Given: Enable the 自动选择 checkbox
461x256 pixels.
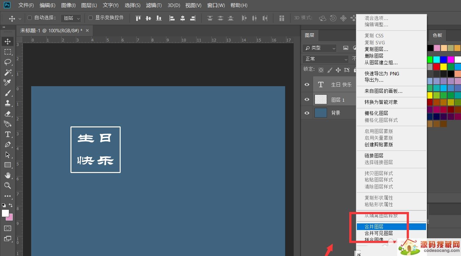Looking at the screenshot, I should (x=30, y=18).
